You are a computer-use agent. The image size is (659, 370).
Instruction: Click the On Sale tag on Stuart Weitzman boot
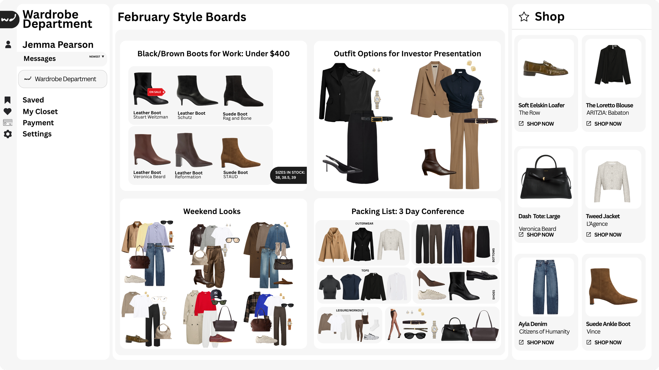point(156,92)
